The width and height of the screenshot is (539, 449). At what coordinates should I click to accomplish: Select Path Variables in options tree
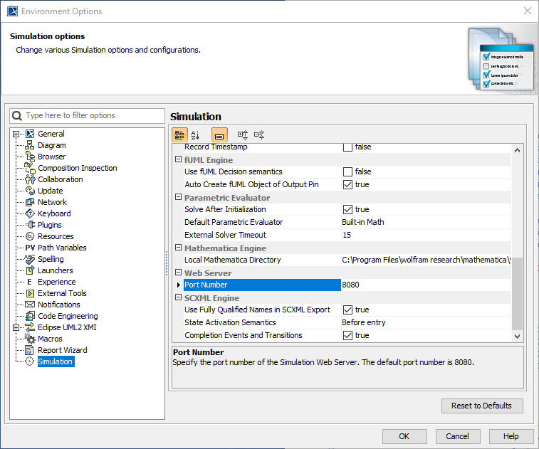(x=62, y=248)
